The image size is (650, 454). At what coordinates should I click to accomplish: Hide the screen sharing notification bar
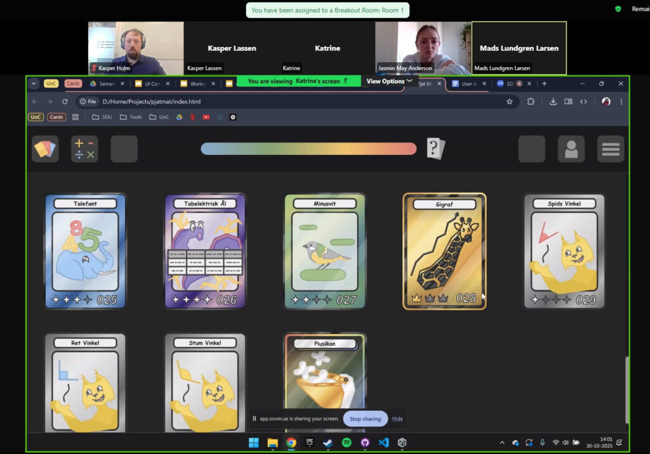coord(397,418)
